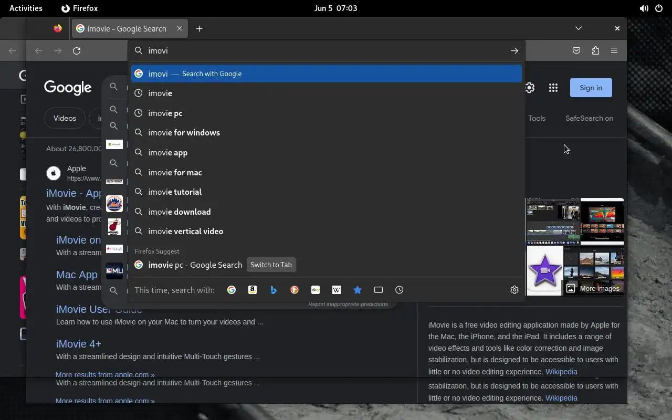Search this time with DuckDuckGo
This screenshot has height=420, width=672.
point(295,290)
